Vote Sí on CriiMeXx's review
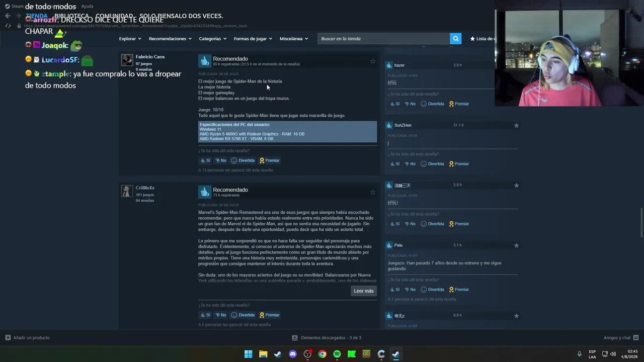This screenshot has width=644, height=362. pos(205,315)
